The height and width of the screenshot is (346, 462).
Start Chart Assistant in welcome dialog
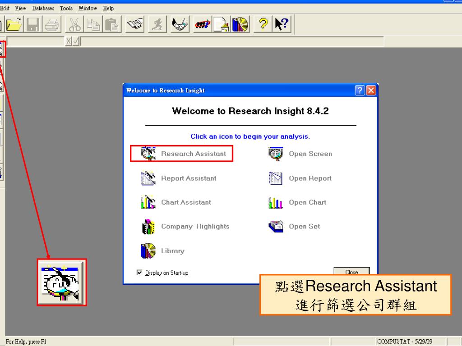pos(176,202)
